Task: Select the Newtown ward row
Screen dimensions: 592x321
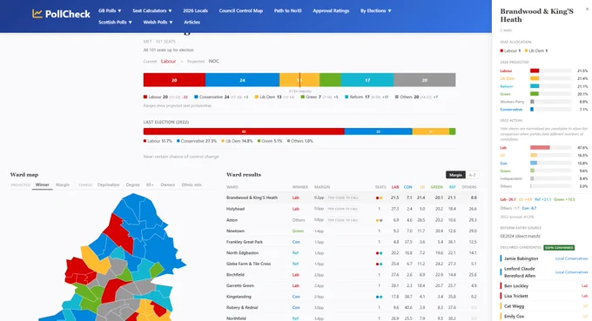Action: tap(353, 231)
